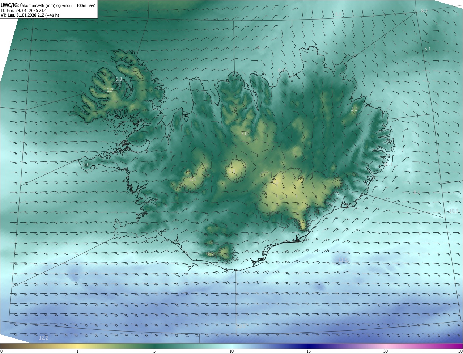
Task: Click the colorbar tick label 10
Action: pos(231,351)
